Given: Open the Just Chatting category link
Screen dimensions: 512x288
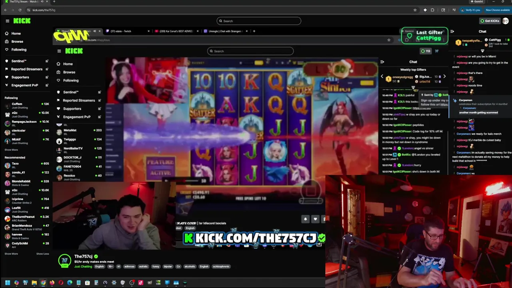Looking at the screenshot, I should point(83,266).
